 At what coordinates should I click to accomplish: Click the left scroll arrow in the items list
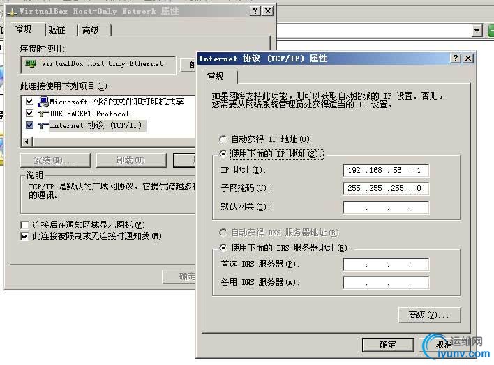point(27,142)
